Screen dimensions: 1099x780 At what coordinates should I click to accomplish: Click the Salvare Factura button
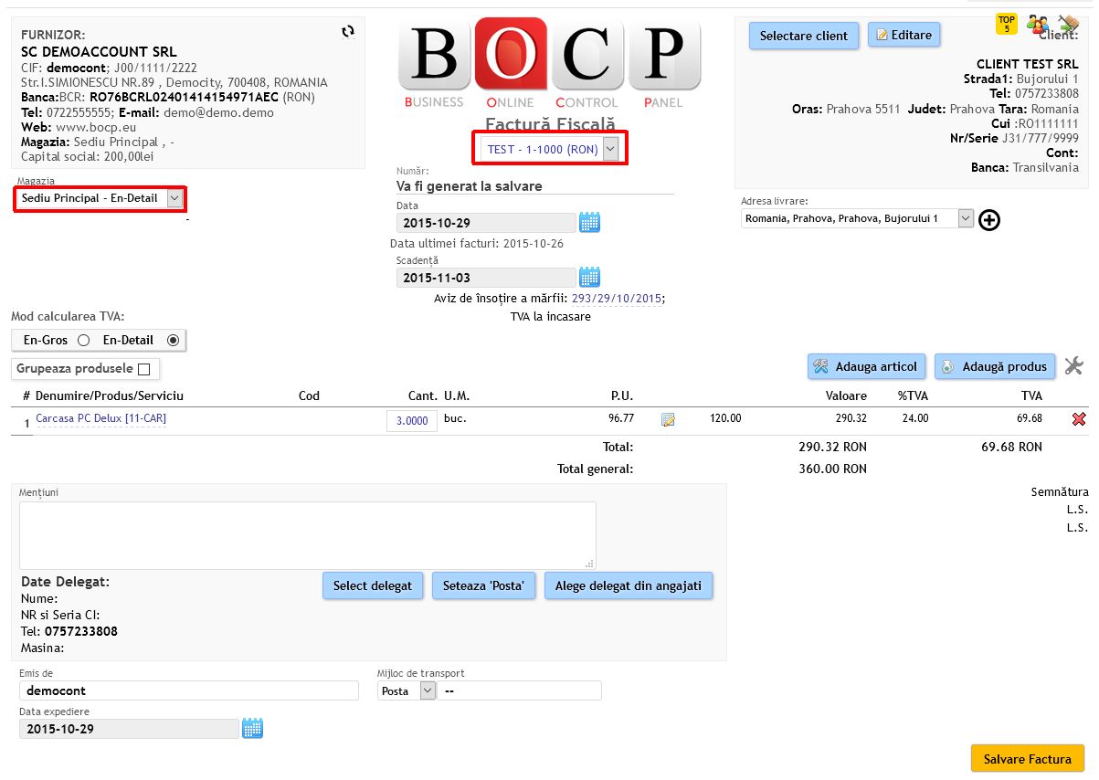click(1027, 759)
